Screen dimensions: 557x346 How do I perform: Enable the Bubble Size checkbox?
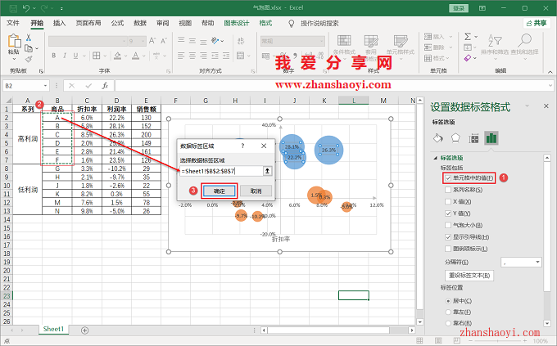448,225
